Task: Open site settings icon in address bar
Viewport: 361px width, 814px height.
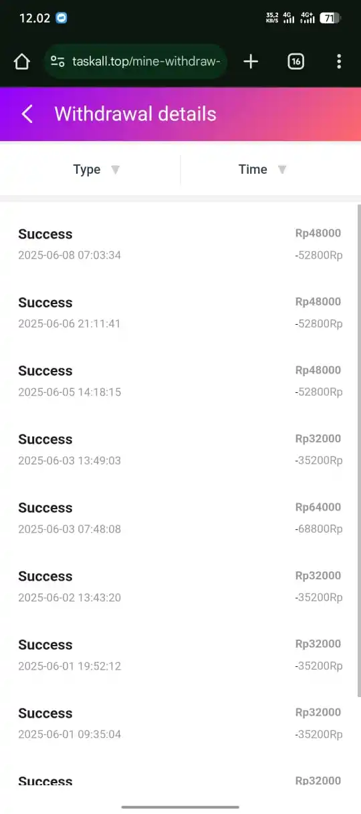Action: tap(58, 62)
